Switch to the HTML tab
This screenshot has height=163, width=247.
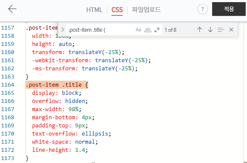[94, 10]
